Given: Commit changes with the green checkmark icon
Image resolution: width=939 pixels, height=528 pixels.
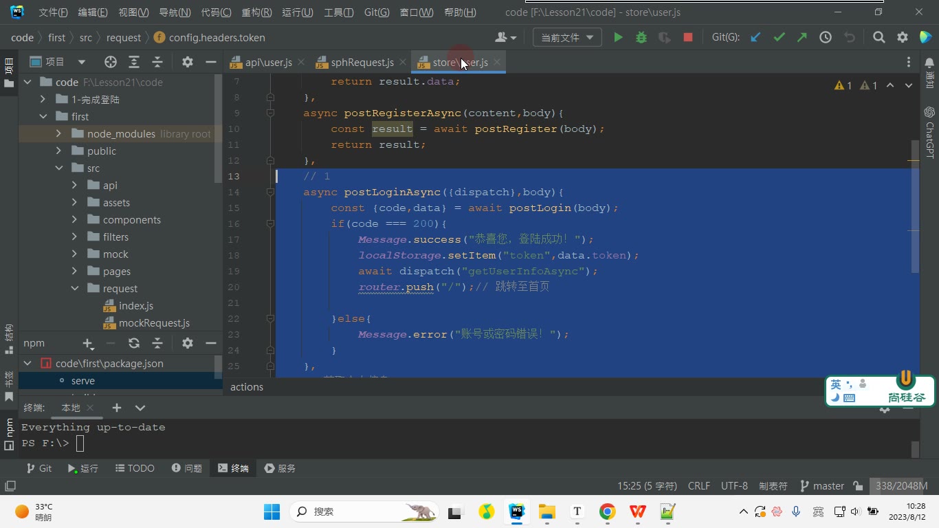Looking at the screenshot, I should 779,38.
